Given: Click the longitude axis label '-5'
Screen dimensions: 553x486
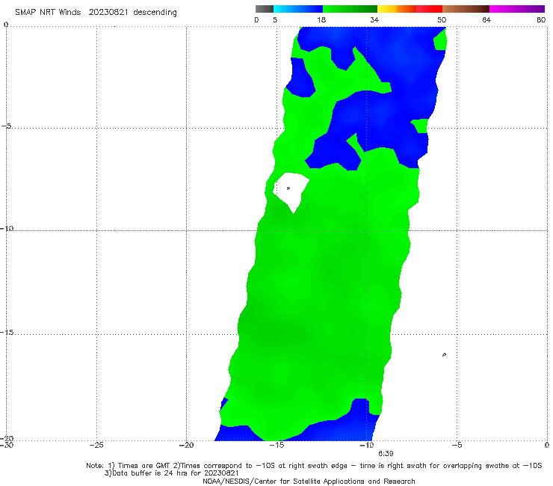Looking at the screenshot, I should pos(457,445).
